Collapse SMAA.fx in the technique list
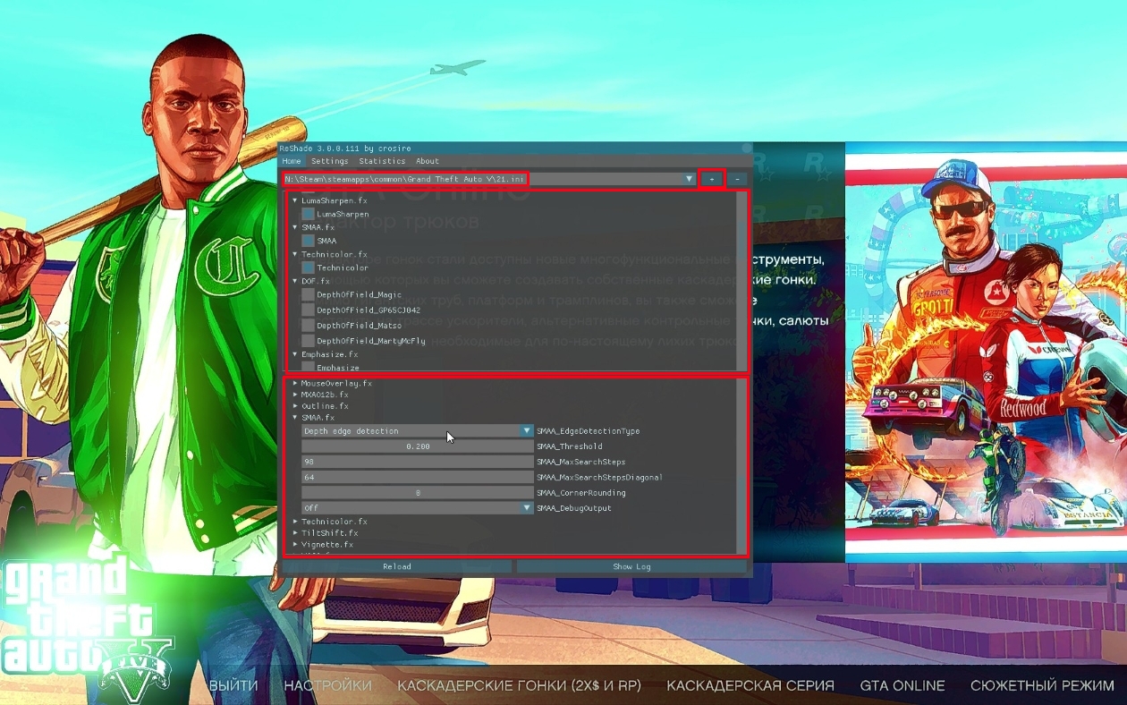 pyautogui.click(x=295, y=227)
